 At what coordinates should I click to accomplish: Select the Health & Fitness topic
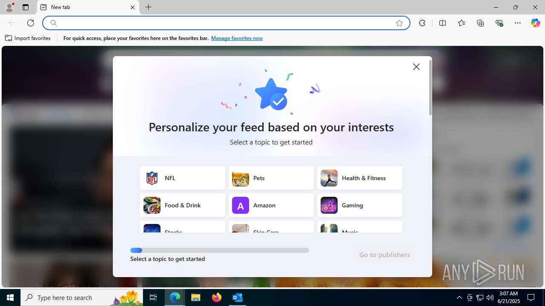point(360,178)
